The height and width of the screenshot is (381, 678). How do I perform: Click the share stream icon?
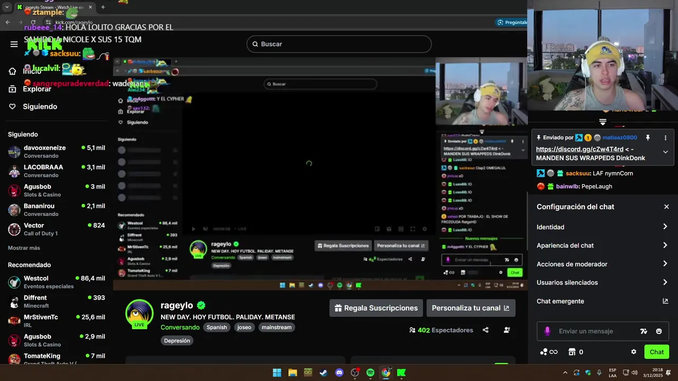[x=486, y=330]
